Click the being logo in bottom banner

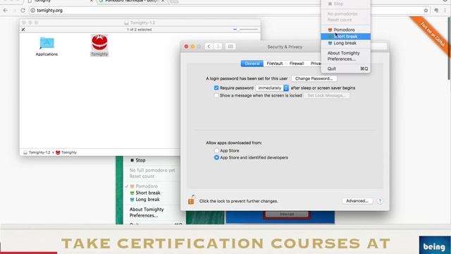coord(435,245)
